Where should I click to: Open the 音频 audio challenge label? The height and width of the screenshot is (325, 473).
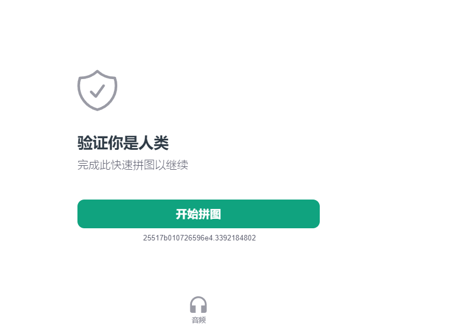click(199, 320)
